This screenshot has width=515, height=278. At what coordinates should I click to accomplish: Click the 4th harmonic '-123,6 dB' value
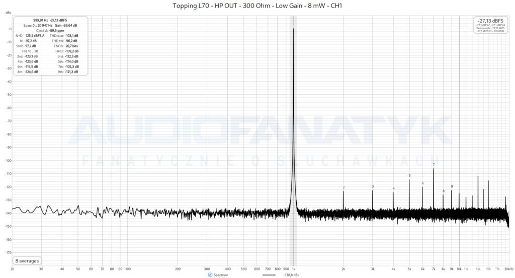coord(31,61)
